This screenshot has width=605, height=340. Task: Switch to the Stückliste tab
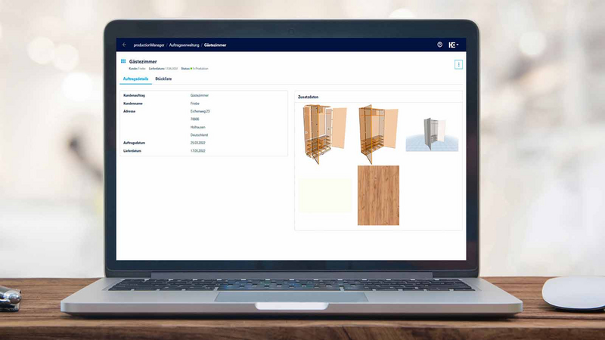coord(163,79)
